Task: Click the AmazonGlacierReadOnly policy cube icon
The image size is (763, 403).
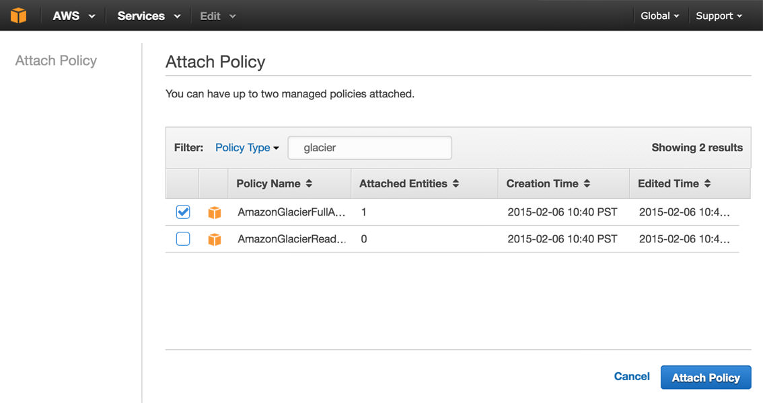Action: click(x=215, y=239)
